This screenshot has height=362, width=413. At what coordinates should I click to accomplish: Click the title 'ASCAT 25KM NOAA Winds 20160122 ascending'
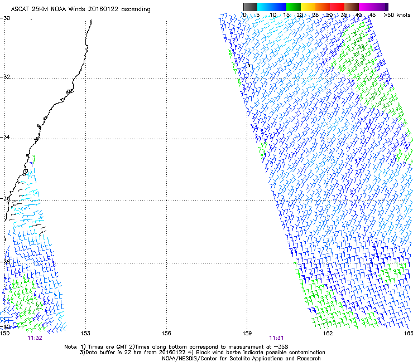click(x=80, y=9)
